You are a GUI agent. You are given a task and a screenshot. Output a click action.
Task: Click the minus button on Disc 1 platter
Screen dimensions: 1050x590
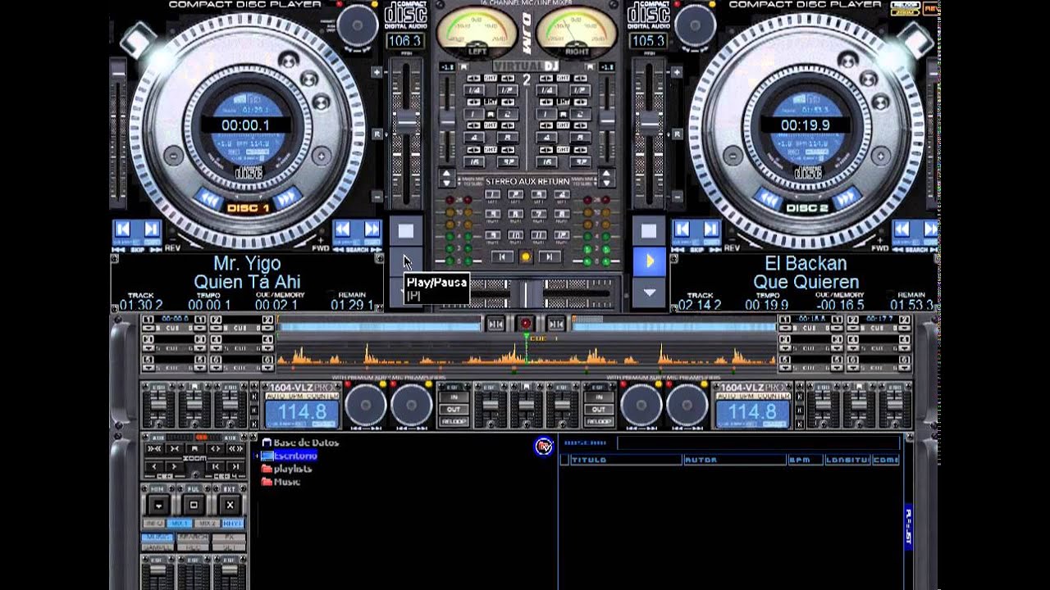[174, 156]
